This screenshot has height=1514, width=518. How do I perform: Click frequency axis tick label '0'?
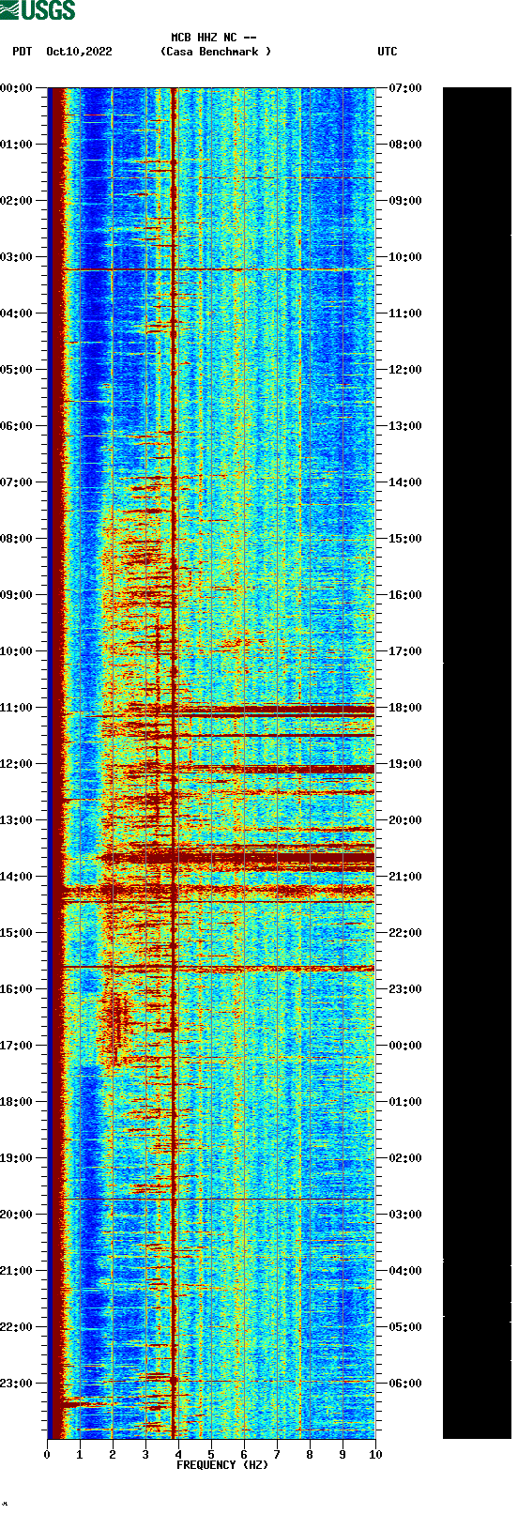click(x=47, y=1455)
